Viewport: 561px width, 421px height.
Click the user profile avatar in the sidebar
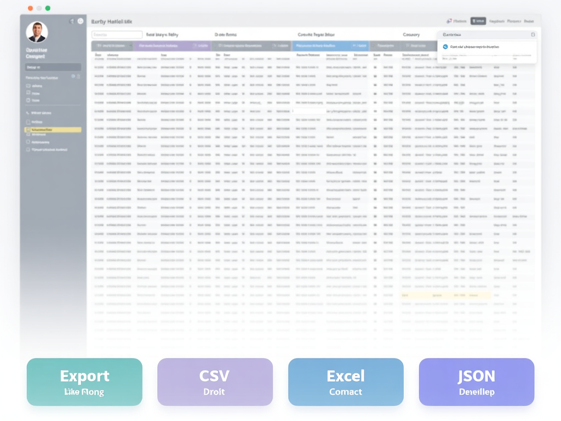36,33
